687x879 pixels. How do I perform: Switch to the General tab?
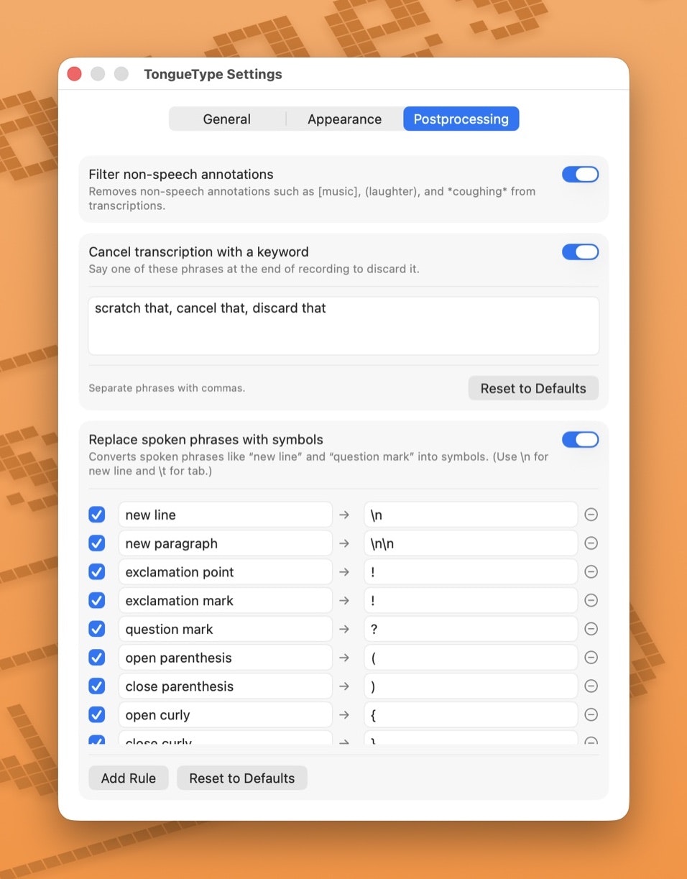(227, 119)
